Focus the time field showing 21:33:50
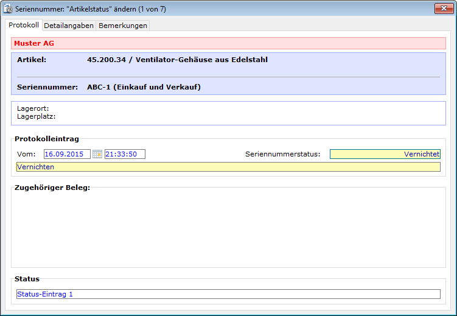This screenshot has width=457, height=316. (x=125, y=154)
